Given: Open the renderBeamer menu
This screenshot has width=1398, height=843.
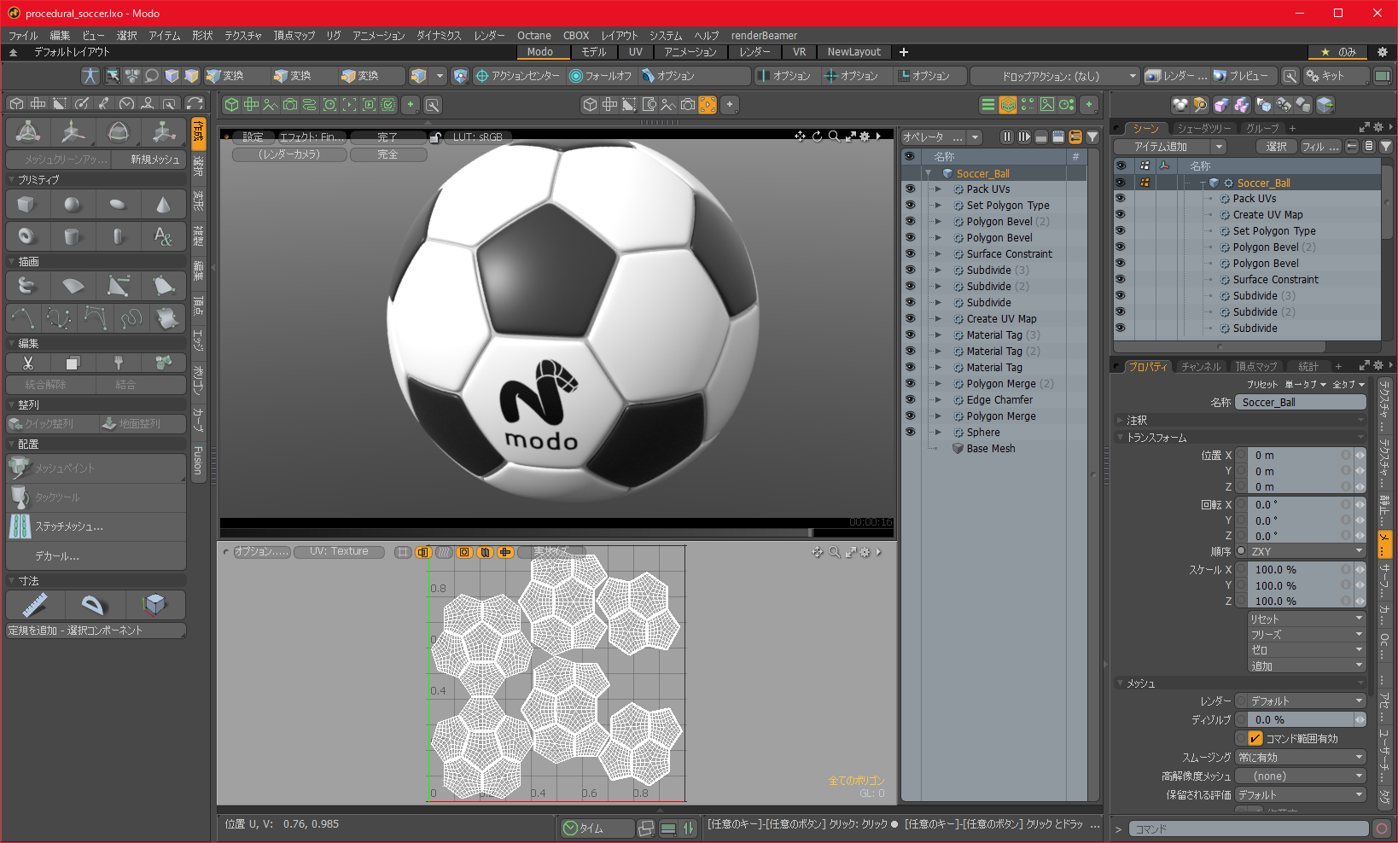Looking at the screenshot, I should [x=764, y=36].
